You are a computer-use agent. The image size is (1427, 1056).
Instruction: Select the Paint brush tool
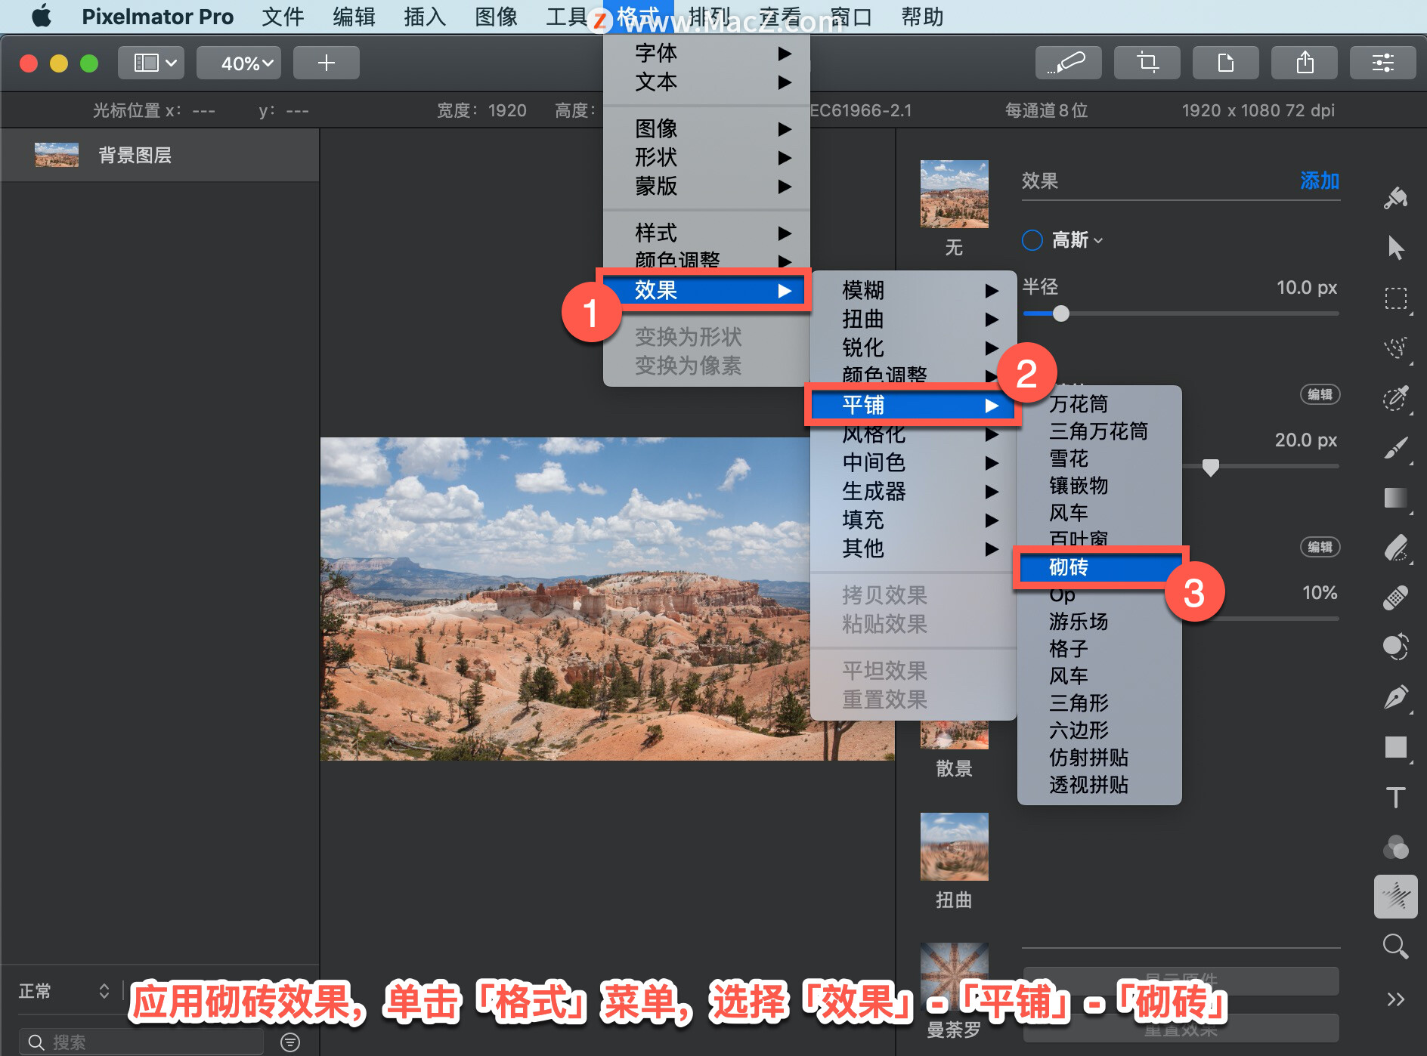pyautogui.click(x=1395, y=447)
